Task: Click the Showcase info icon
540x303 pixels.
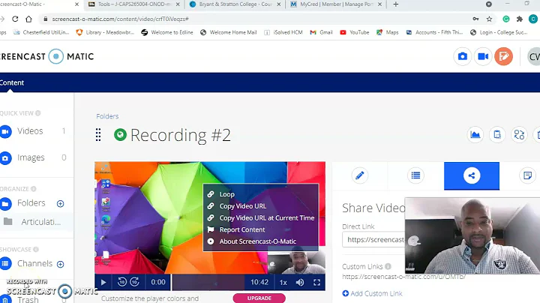Action: tap(36, 249)
